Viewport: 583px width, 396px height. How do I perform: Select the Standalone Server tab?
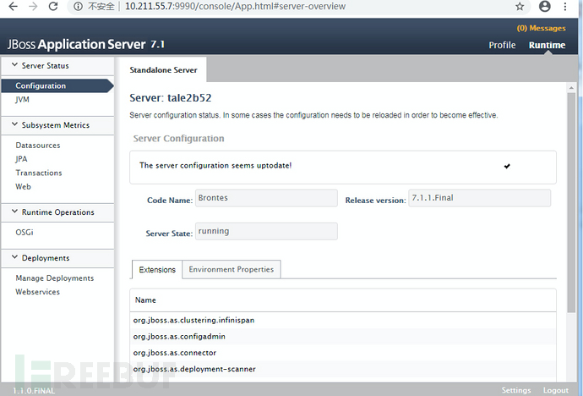[162, 68]
